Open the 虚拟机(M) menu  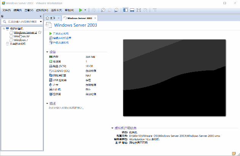tap(42, 10)
